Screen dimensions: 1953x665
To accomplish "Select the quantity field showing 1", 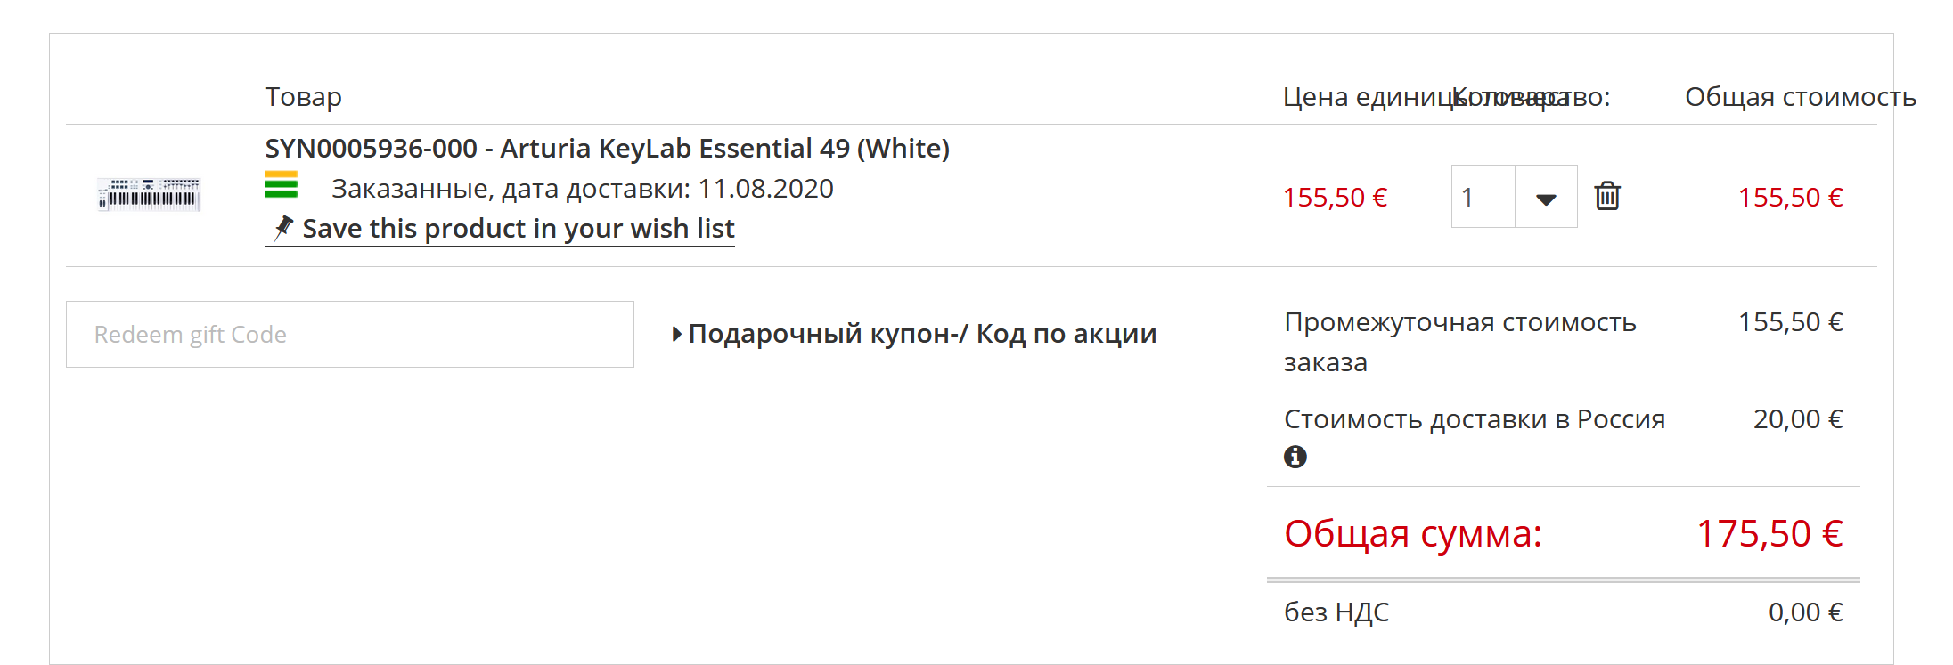I will [x=1483, y=197].
